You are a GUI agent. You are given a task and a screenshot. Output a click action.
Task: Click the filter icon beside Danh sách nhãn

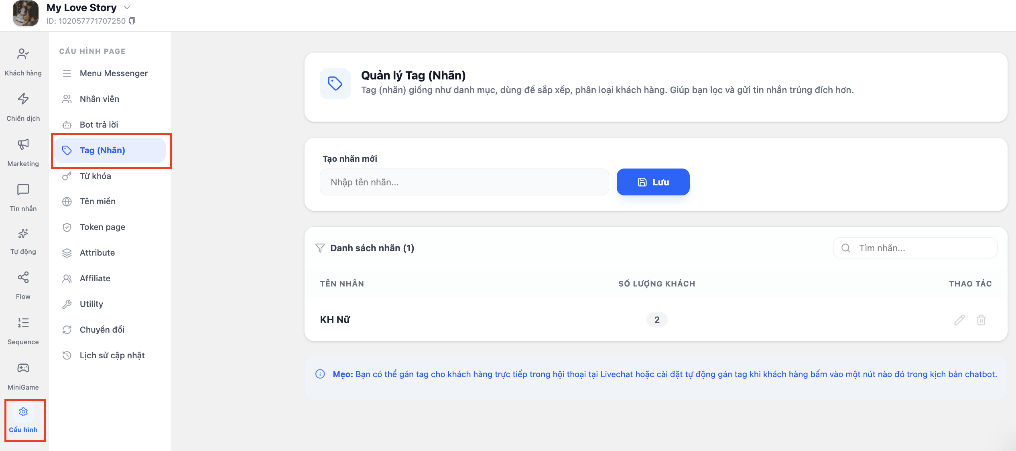(320, 248)
